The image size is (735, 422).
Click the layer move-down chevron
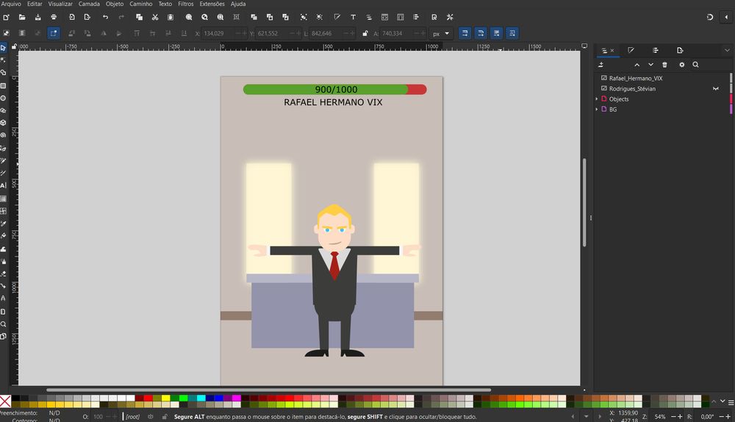click(650, 65)
